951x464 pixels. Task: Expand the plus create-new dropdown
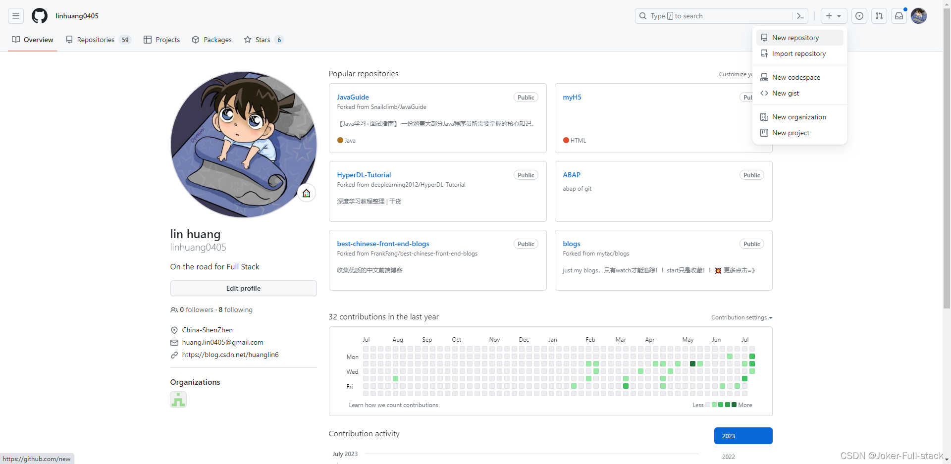point(834,16)
